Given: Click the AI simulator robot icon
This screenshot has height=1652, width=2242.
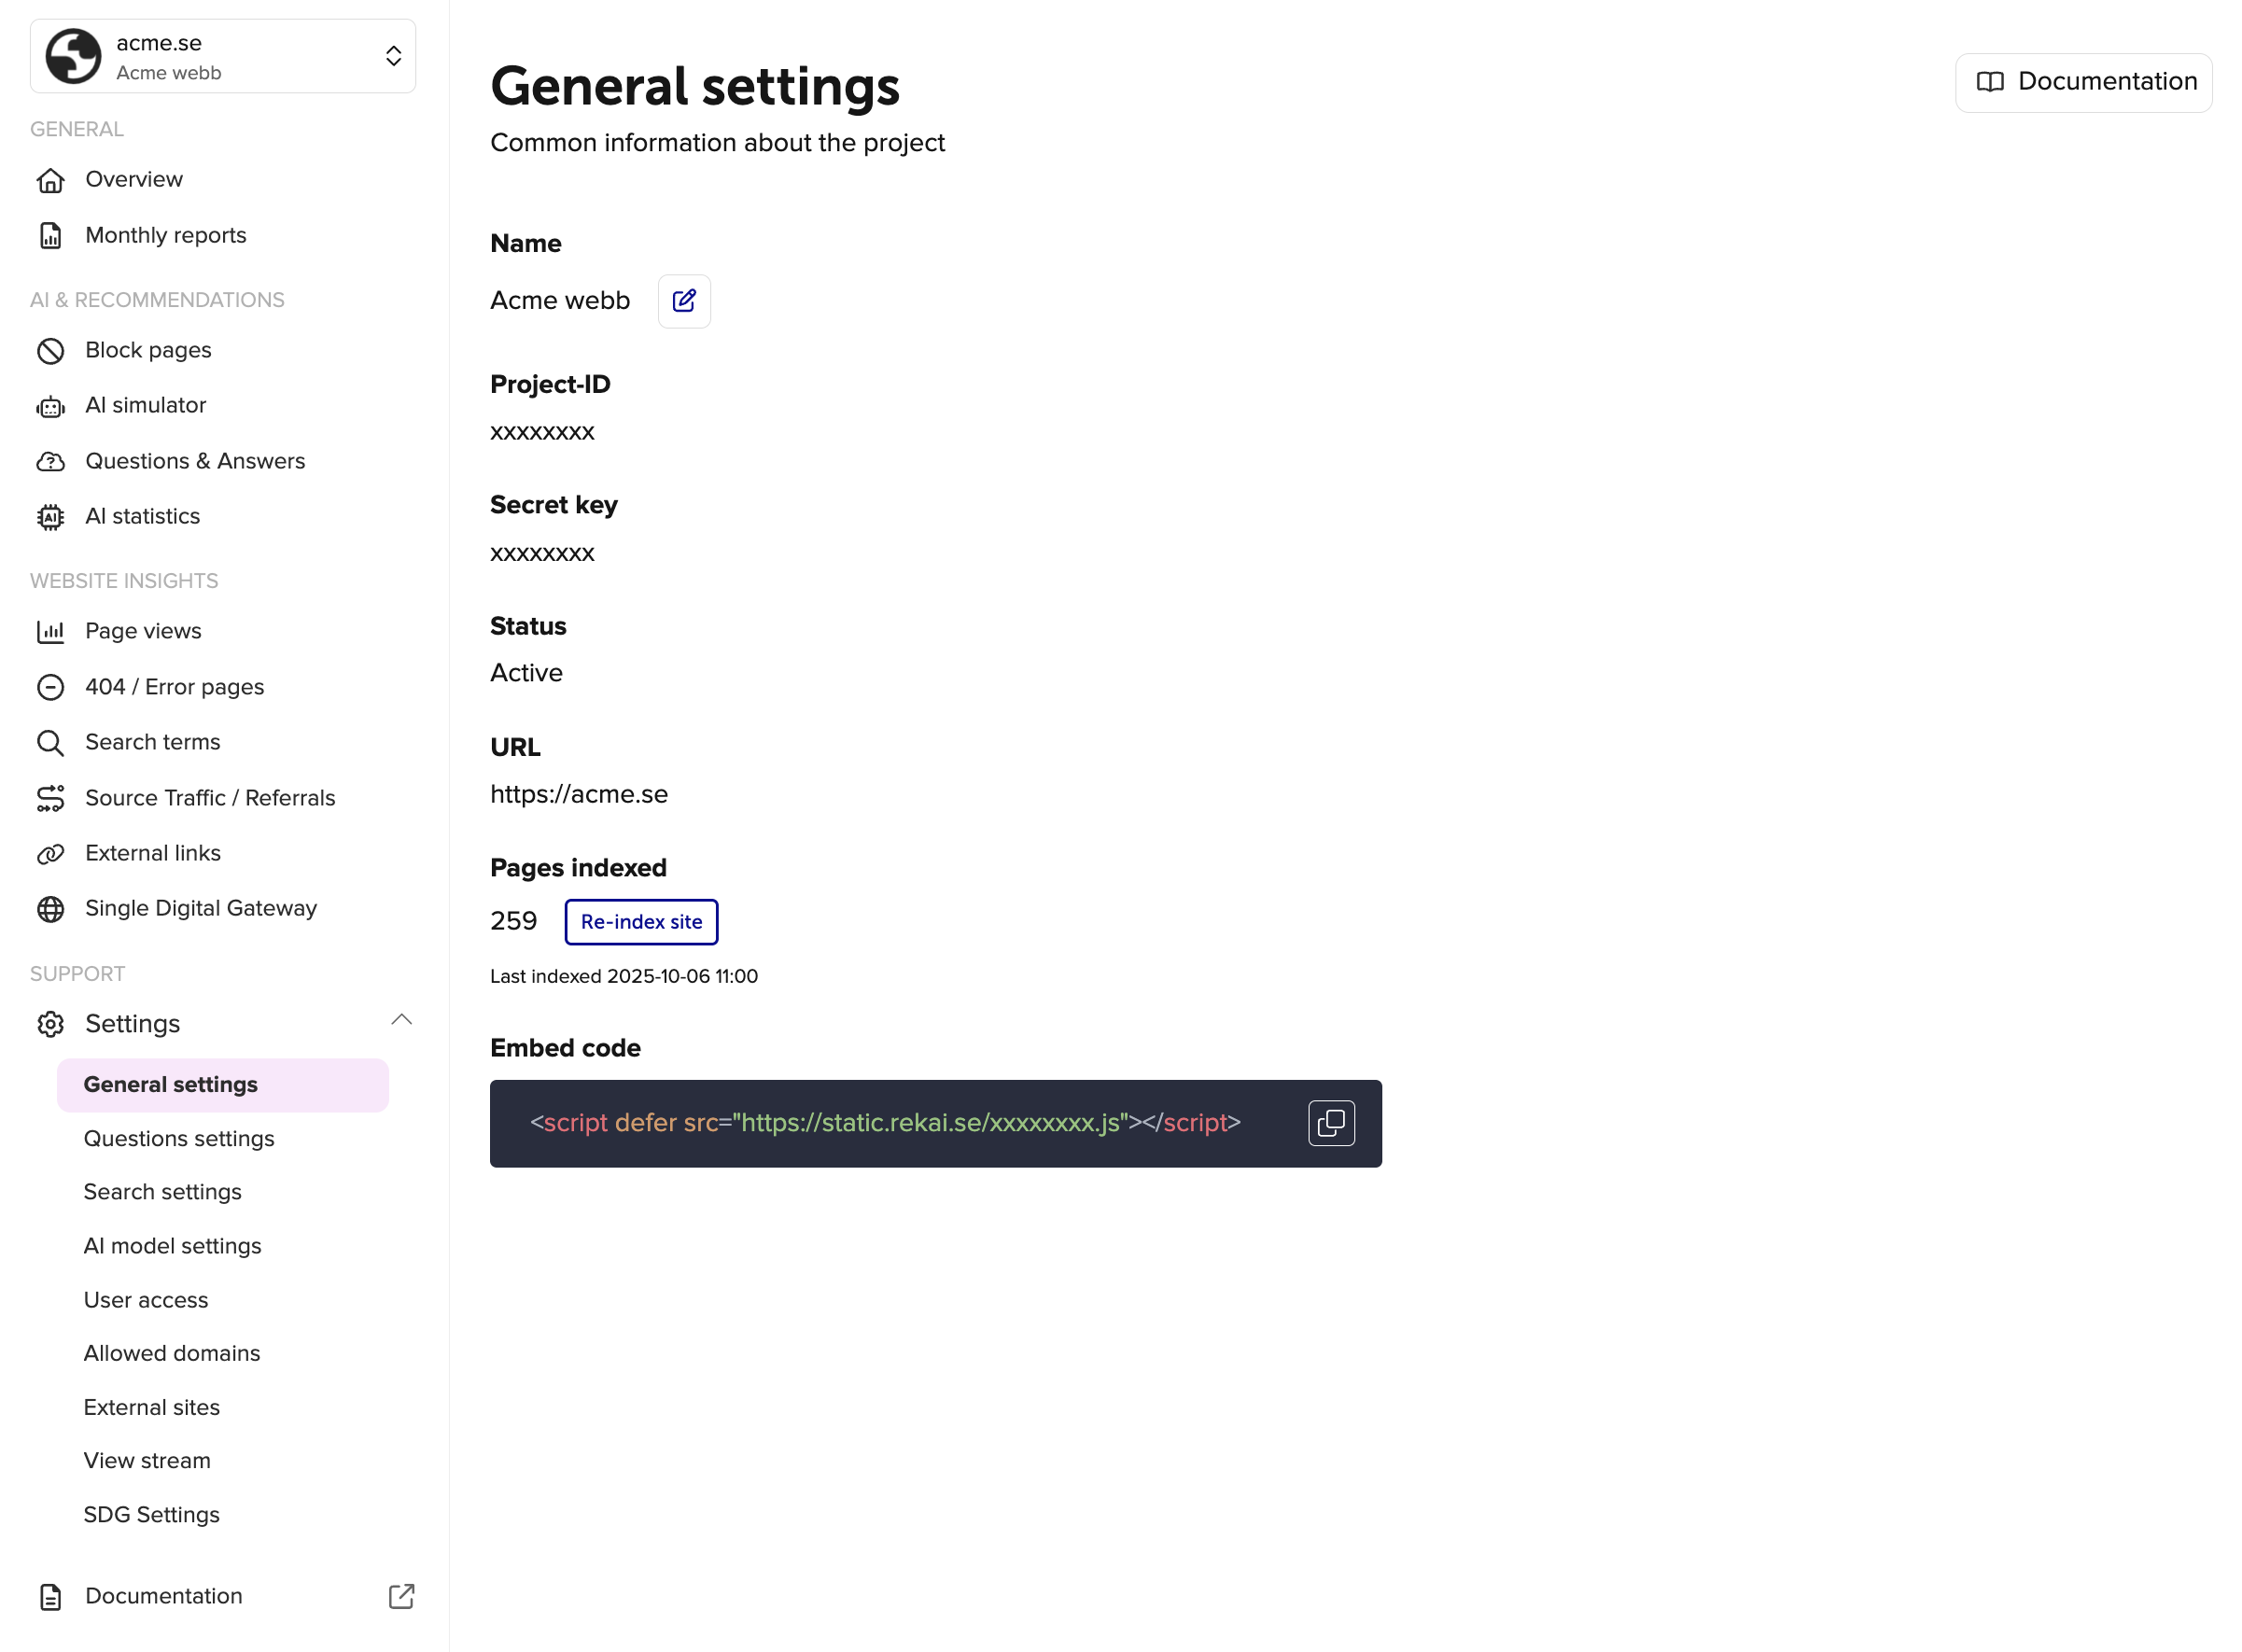Looking at the screenshot, I should coord(50,406).
